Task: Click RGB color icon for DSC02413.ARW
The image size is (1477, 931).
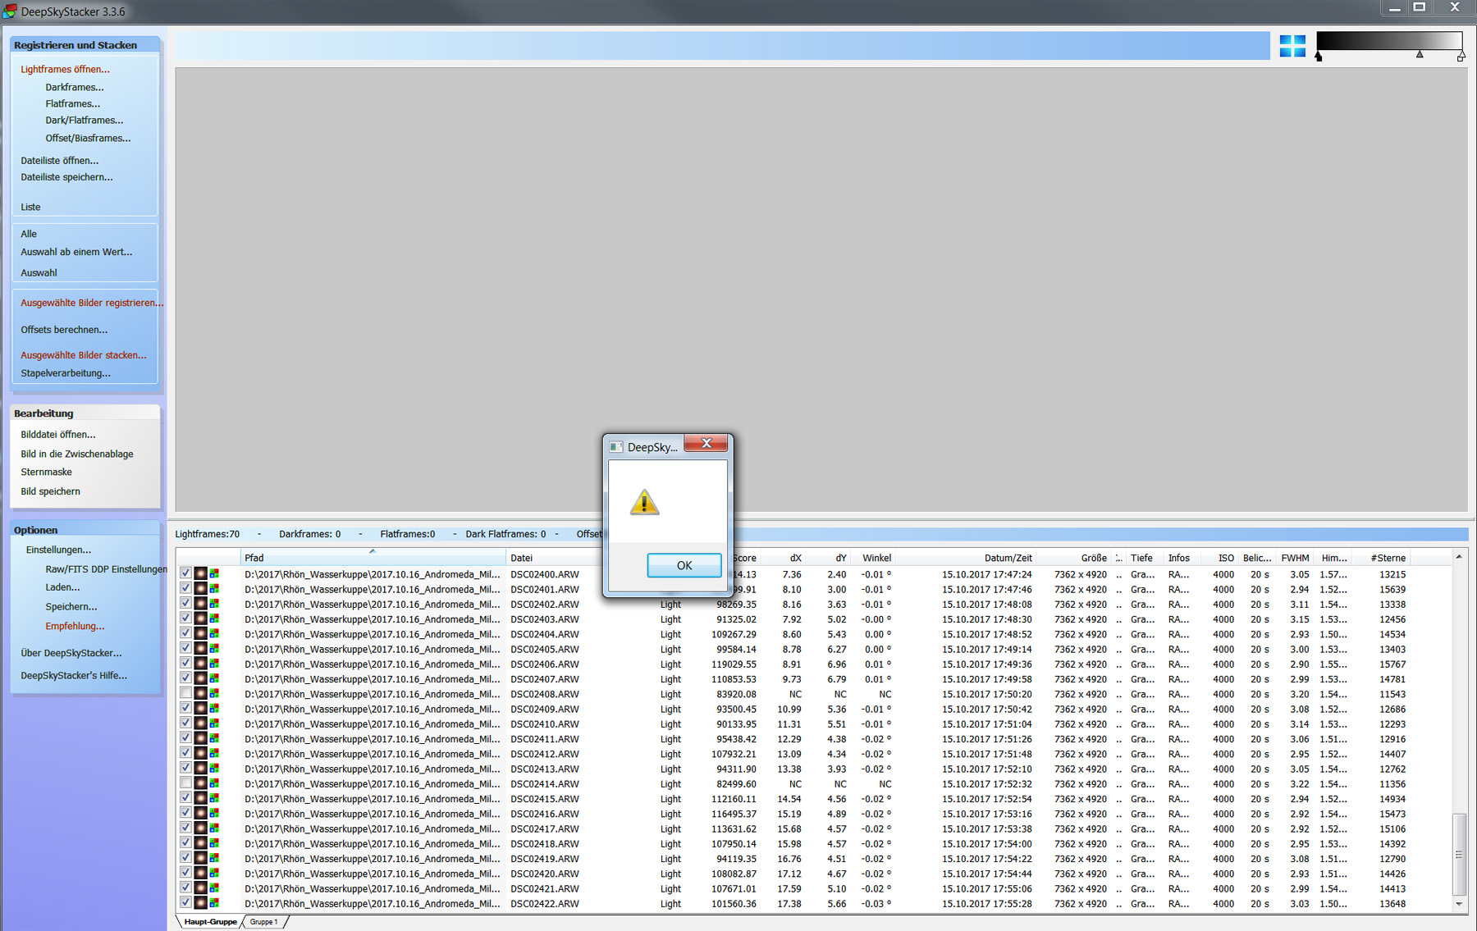Action: 214,769
